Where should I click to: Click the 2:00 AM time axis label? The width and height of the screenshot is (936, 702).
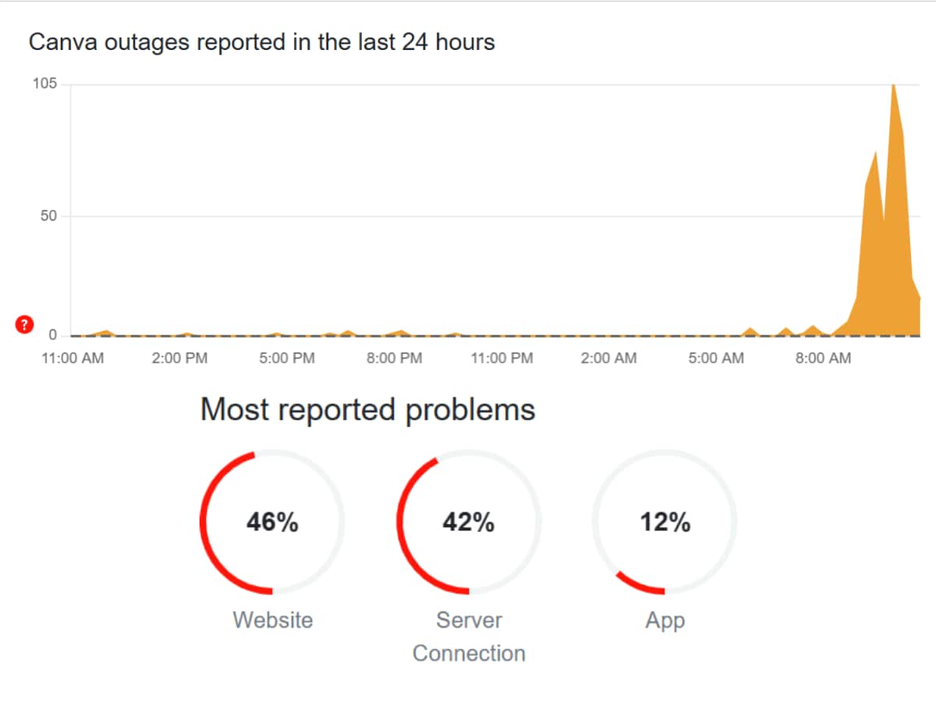tap(608, 358)
